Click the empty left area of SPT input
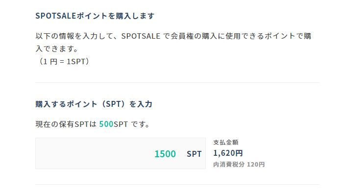The image size is (364, 194). point(93,153)
